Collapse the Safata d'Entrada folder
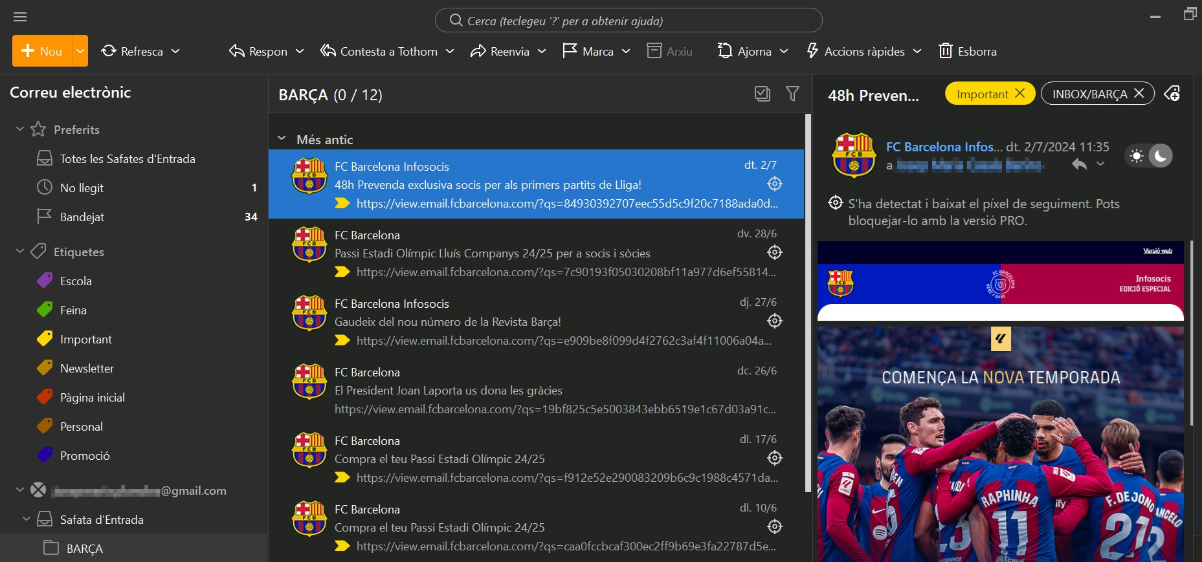Viewport: 1202px width, 562px height. [27, 519]
